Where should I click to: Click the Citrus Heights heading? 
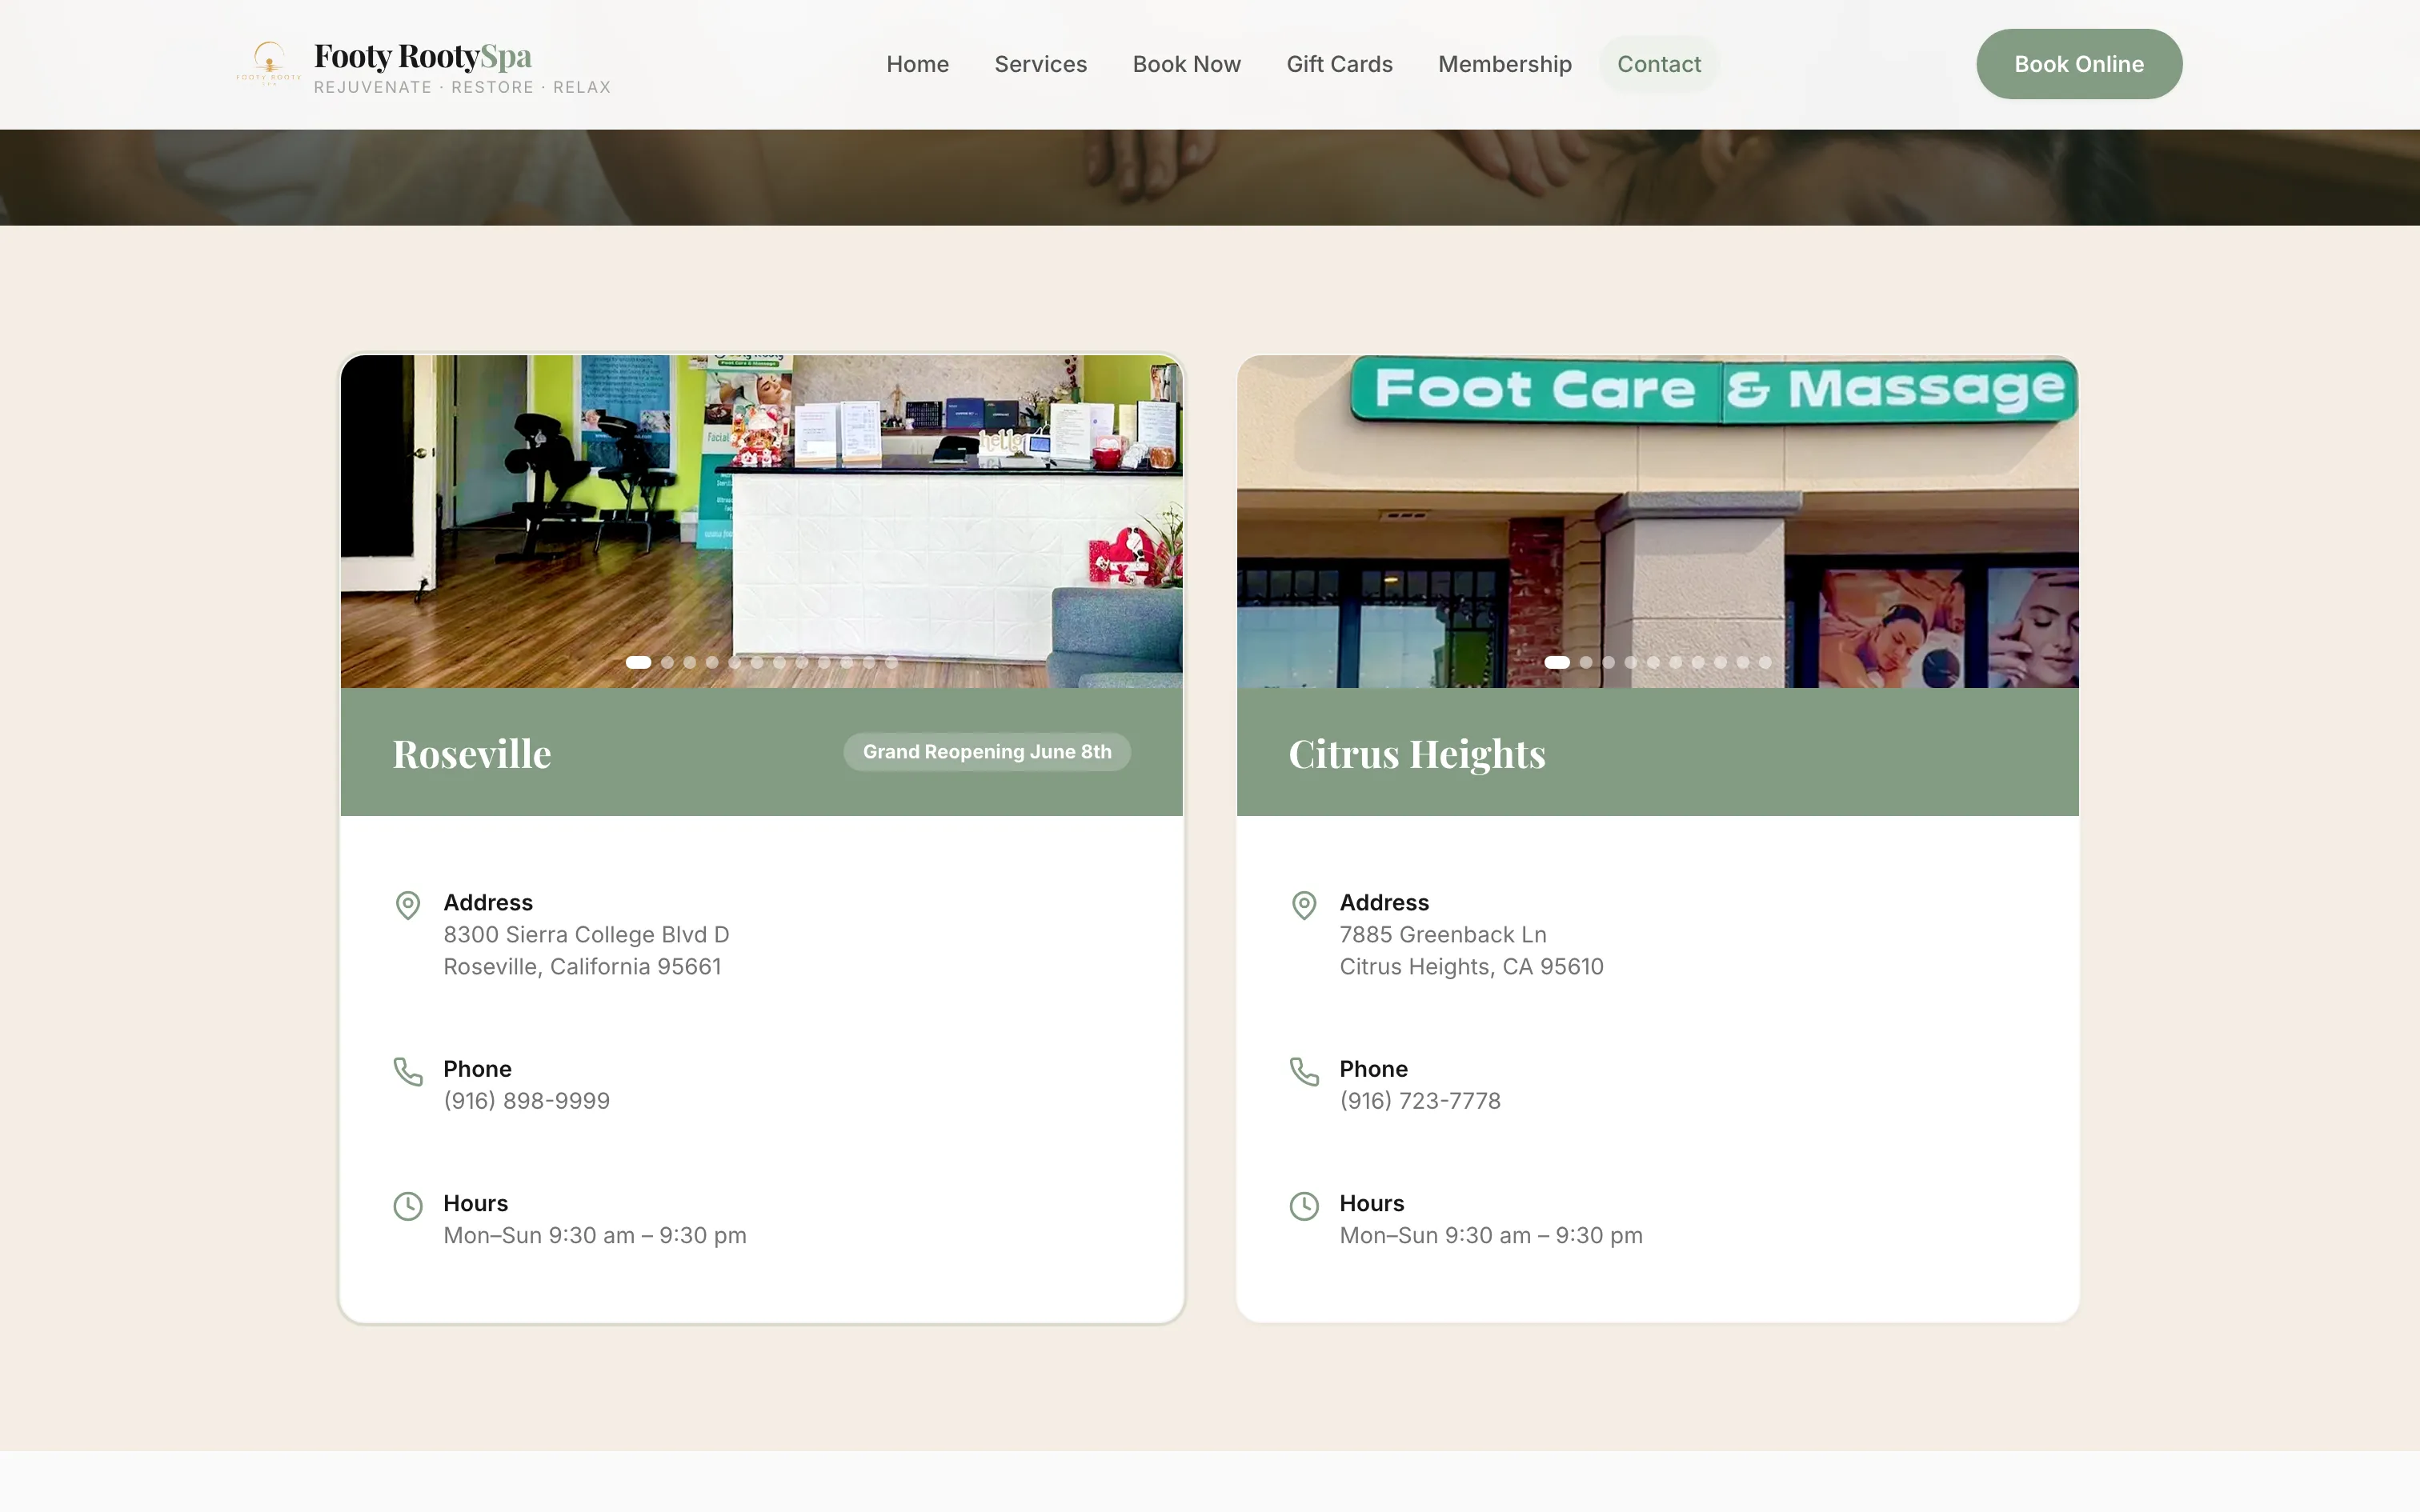point(1416,754)
